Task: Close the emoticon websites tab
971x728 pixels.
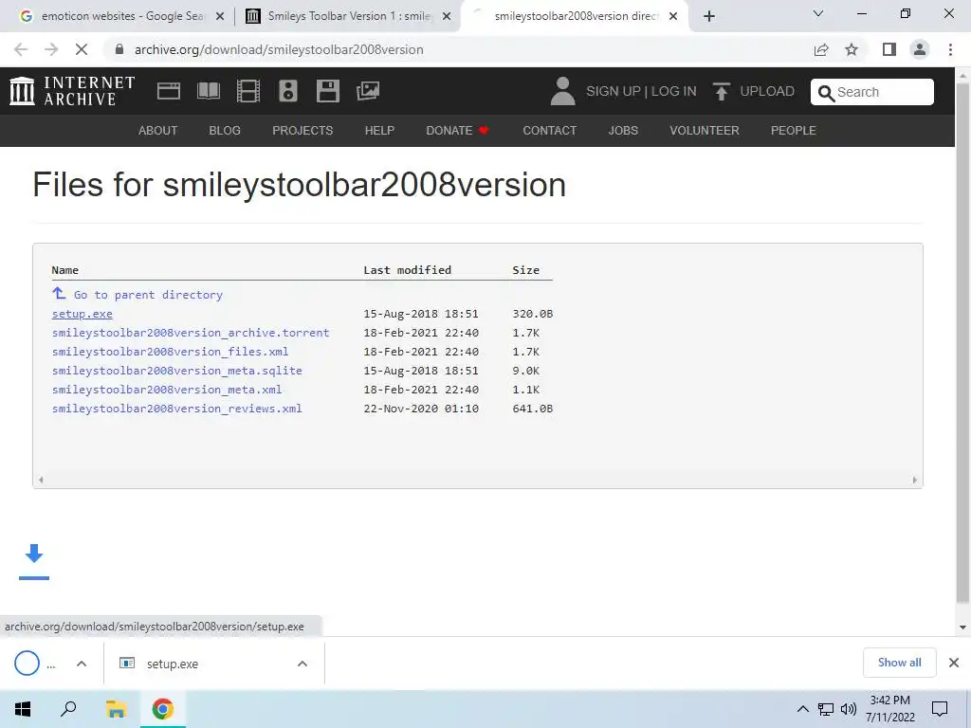Action: (220, 17)
